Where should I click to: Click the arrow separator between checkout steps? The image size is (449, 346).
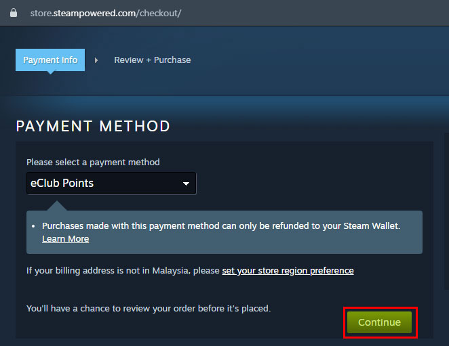[96, 60]
